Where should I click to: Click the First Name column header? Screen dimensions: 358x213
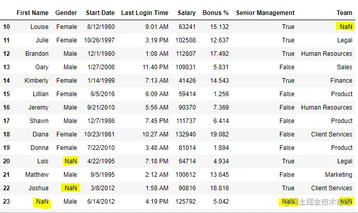click(33, 12)
